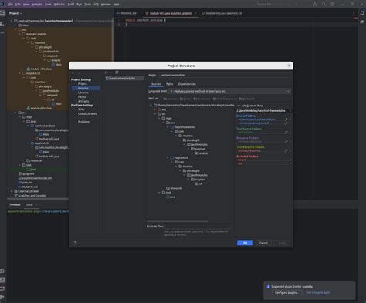The image size is (366, 303).
Task: Open Current File run configuration dropdown
Action: [266, 5]
